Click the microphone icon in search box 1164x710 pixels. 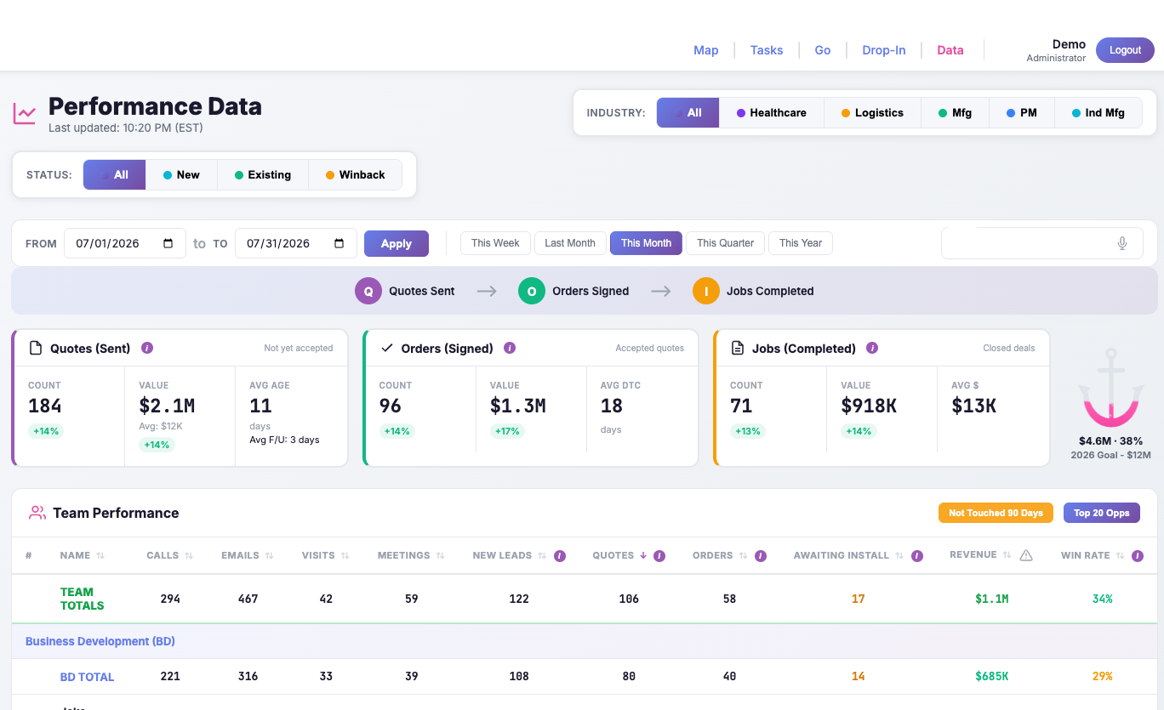(1122, 243)
